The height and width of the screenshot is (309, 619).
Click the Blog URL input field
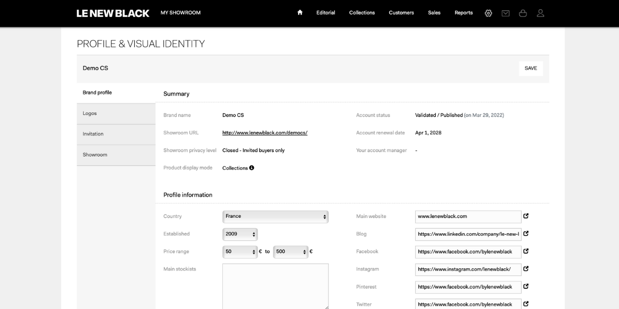468,234
